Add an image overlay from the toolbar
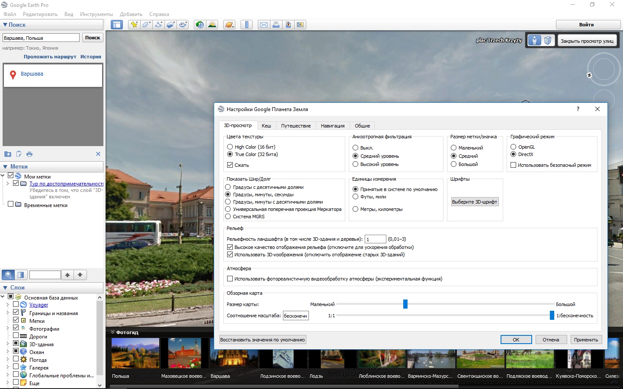 tap(171, 25)
